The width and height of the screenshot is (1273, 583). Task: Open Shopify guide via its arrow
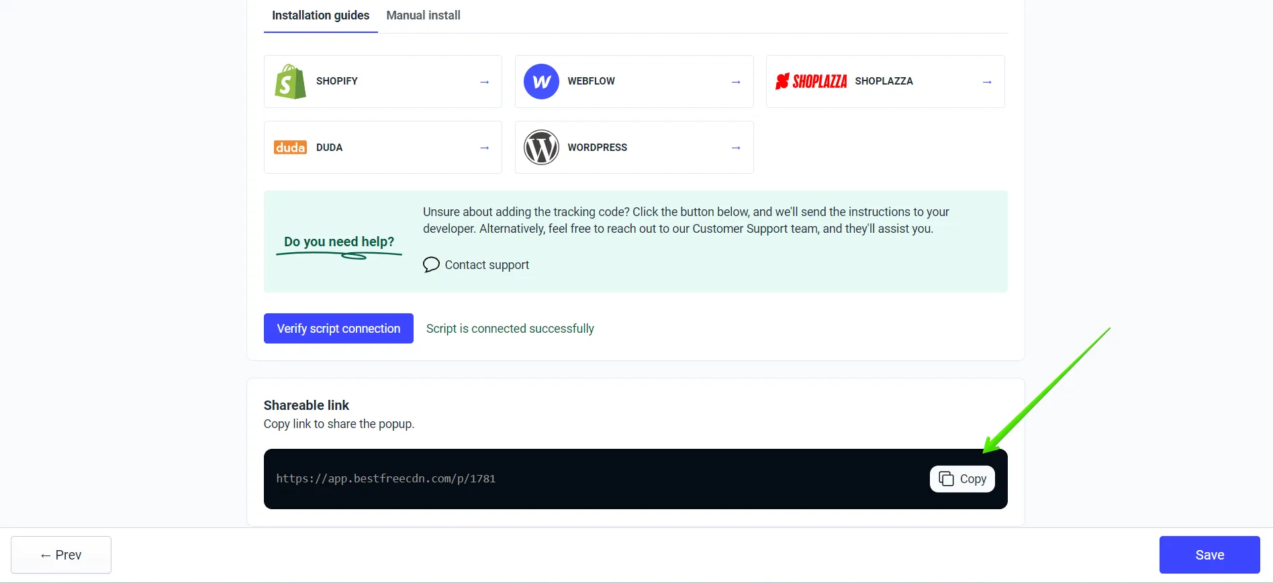[x=484, y=82]
